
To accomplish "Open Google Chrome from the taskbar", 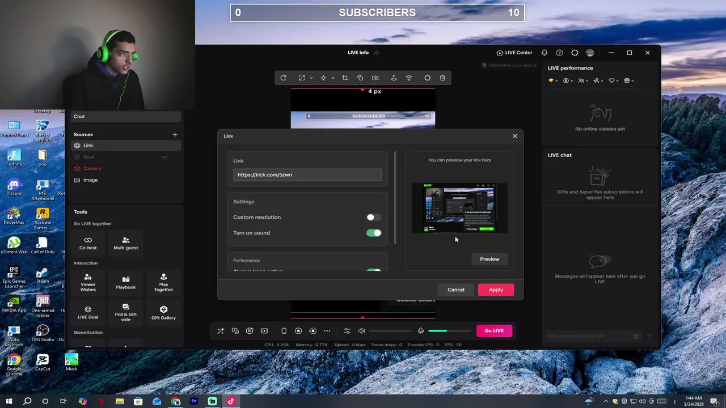I will tap(175, 402).
